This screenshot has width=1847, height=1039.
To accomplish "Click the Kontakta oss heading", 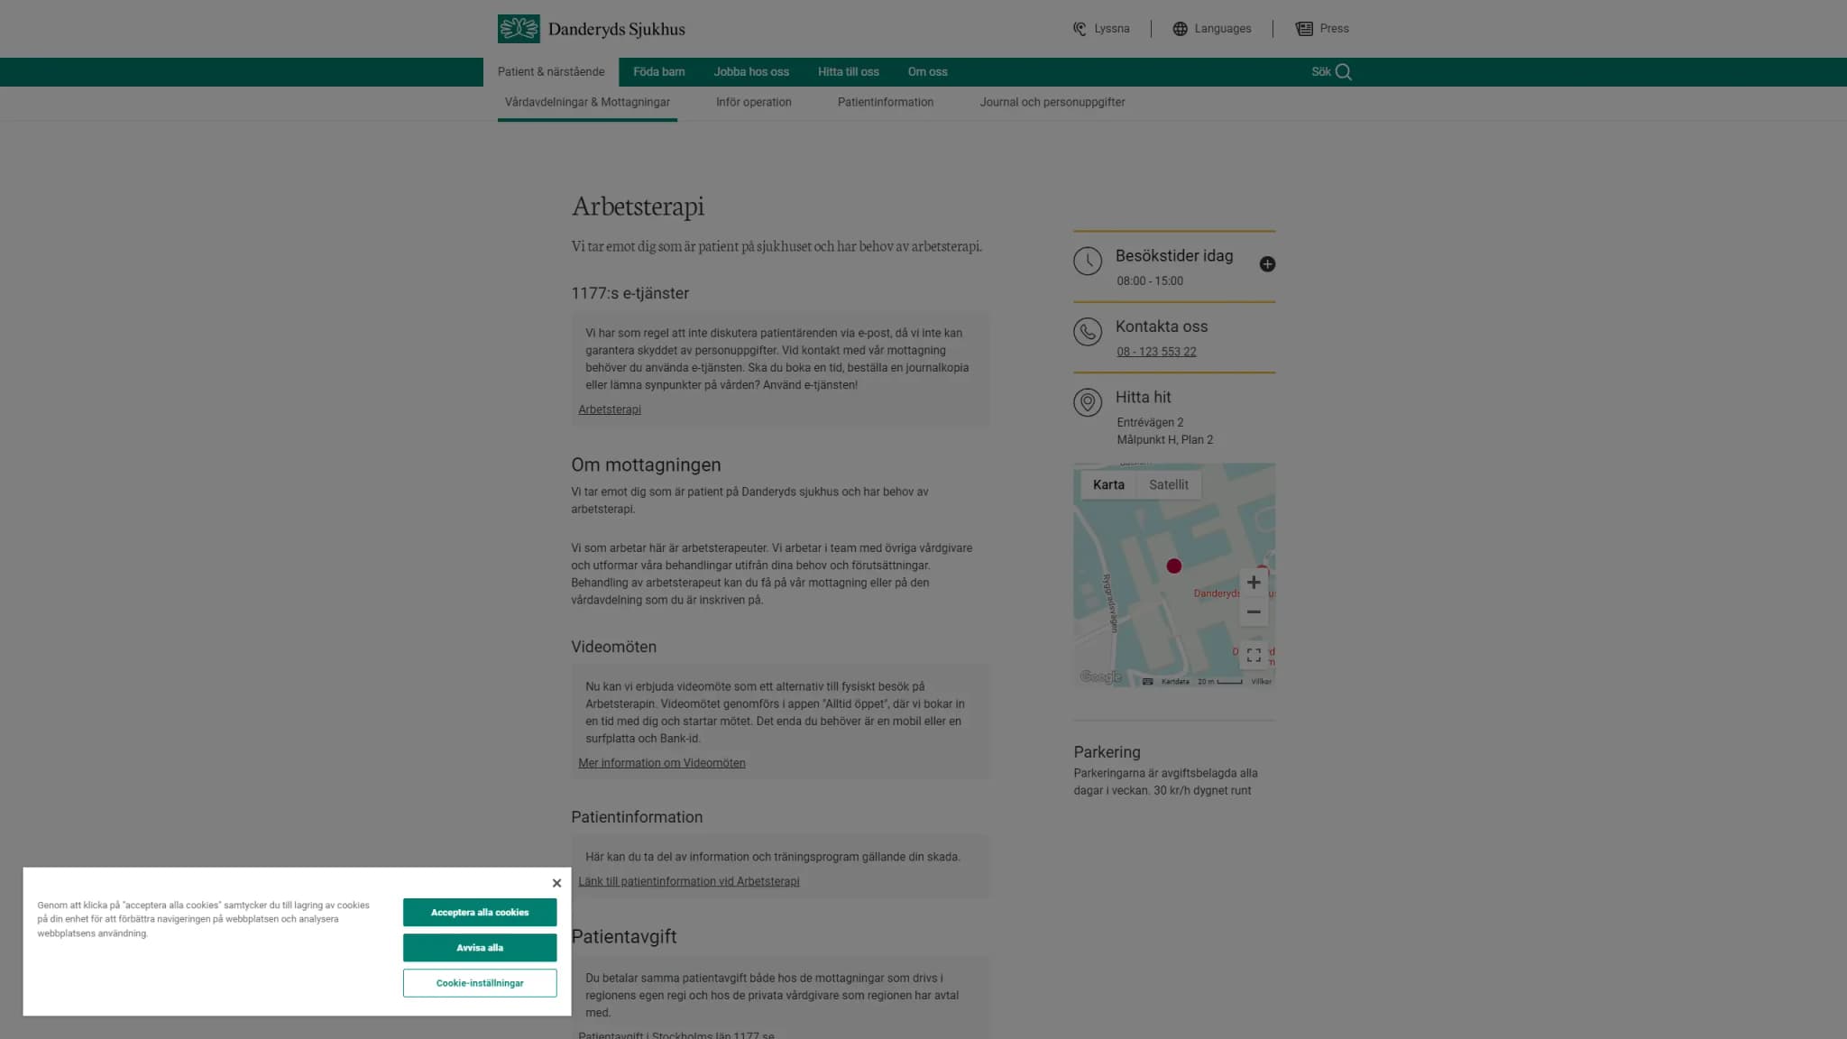I will (x=1162, y=326).
